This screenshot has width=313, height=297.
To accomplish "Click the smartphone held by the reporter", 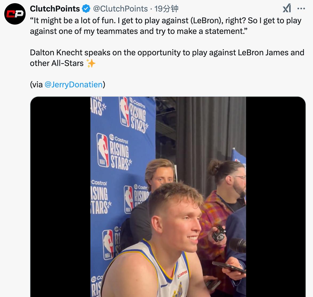I will click(x=229, y=267).
